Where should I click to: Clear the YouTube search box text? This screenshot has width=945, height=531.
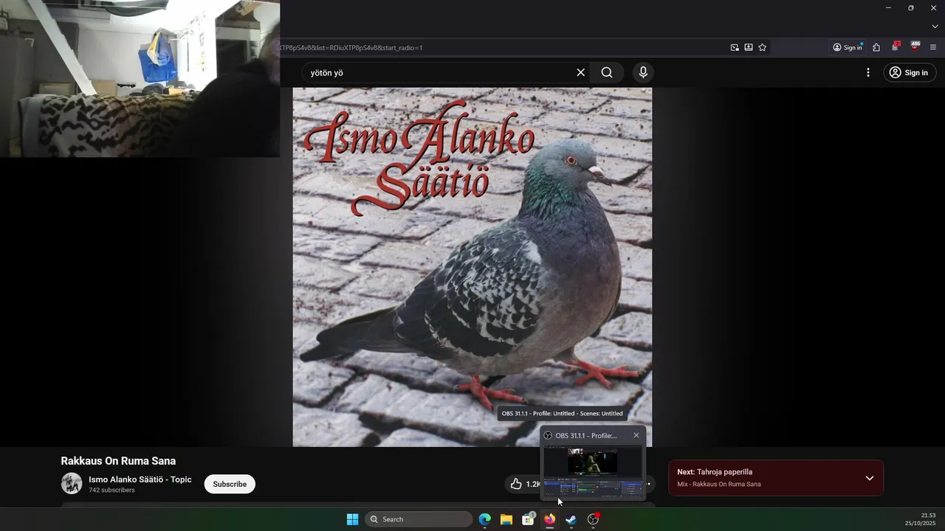pyautogui.click(x=580, y=72)
